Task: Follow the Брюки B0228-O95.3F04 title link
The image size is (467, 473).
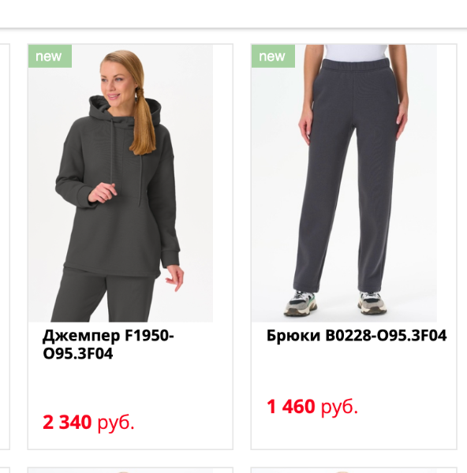Action: point(357,335)
